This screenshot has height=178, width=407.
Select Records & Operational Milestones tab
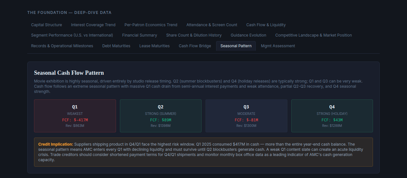click(62, 46)
